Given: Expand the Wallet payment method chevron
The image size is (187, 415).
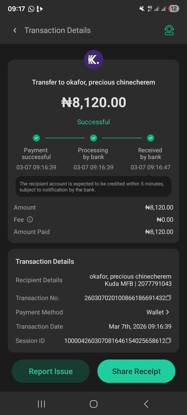Looking at the screenshot, I should pos(168,312).
